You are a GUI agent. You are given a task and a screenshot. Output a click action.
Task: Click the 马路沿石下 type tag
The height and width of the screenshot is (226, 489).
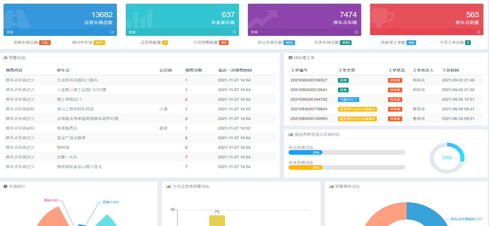point(349,100)
